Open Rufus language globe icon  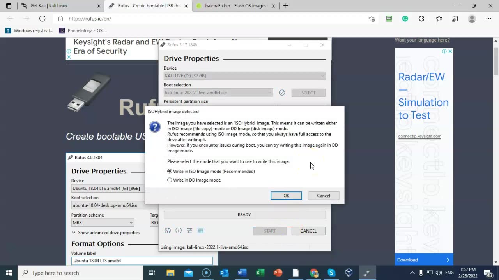click(168, 231)
